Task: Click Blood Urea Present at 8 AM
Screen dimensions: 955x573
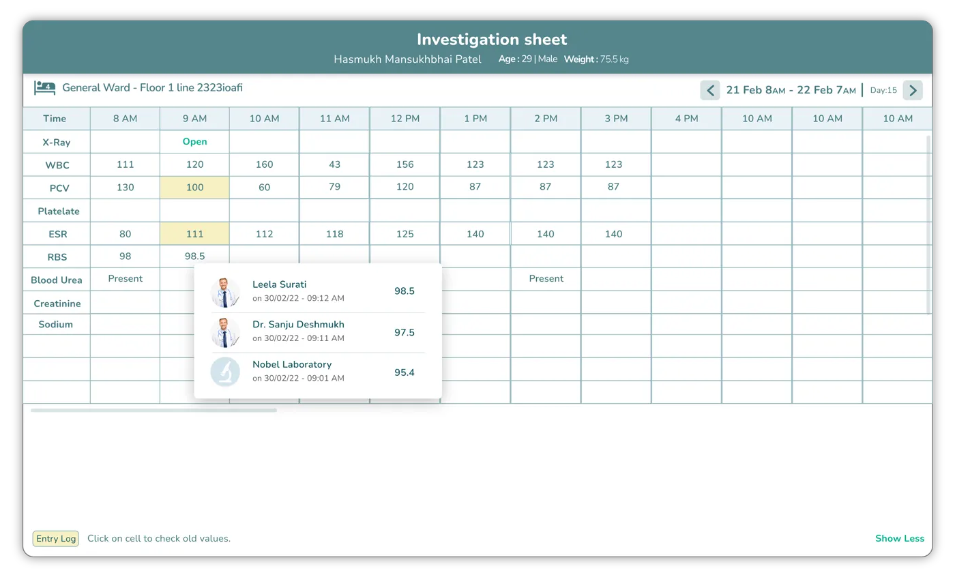Action: (125, 278)
